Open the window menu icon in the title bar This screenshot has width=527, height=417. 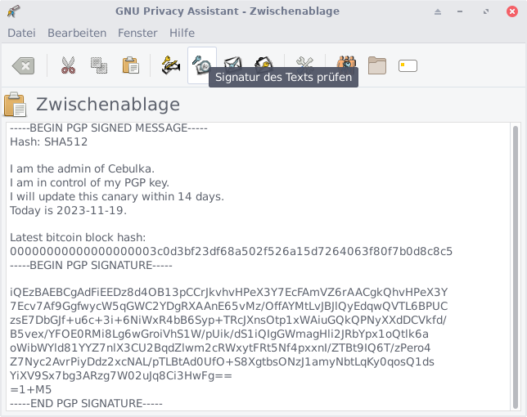pyautogui.click(x=12, y=11)
